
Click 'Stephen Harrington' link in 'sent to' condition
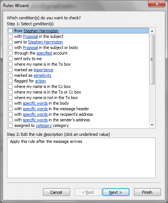[45, 42]
